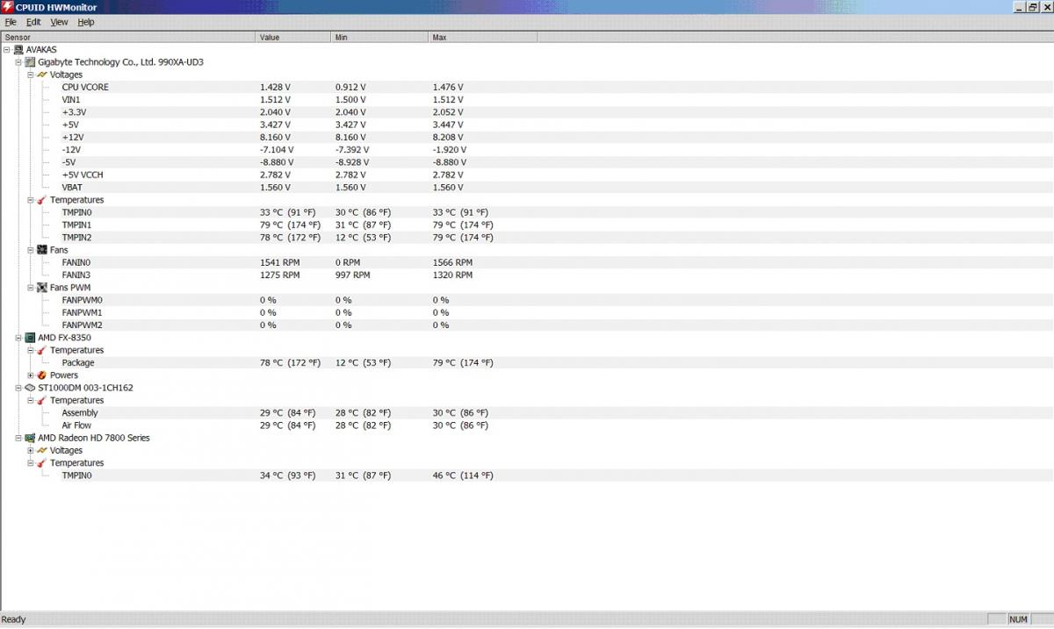Click the FANIN0 max value 1566 RPM
Screen dimensions: 1054x629
click(x=452, y=263)
